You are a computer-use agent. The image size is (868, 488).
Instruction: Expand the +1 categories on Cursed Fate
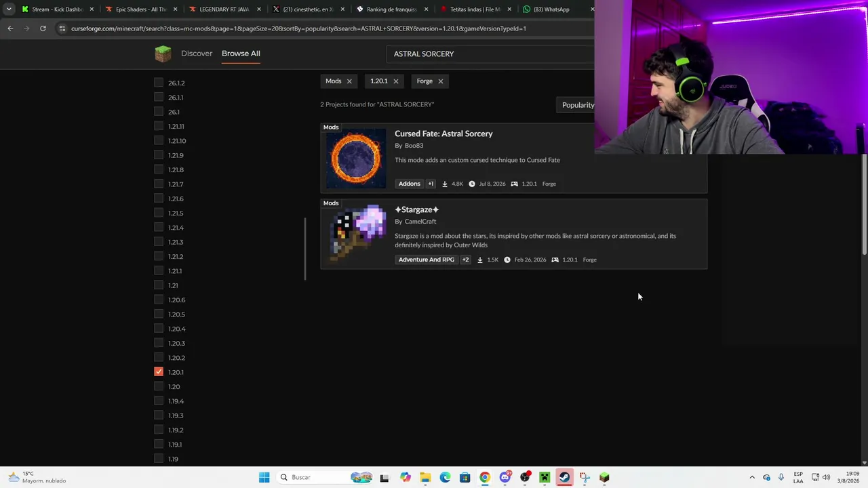431,184
